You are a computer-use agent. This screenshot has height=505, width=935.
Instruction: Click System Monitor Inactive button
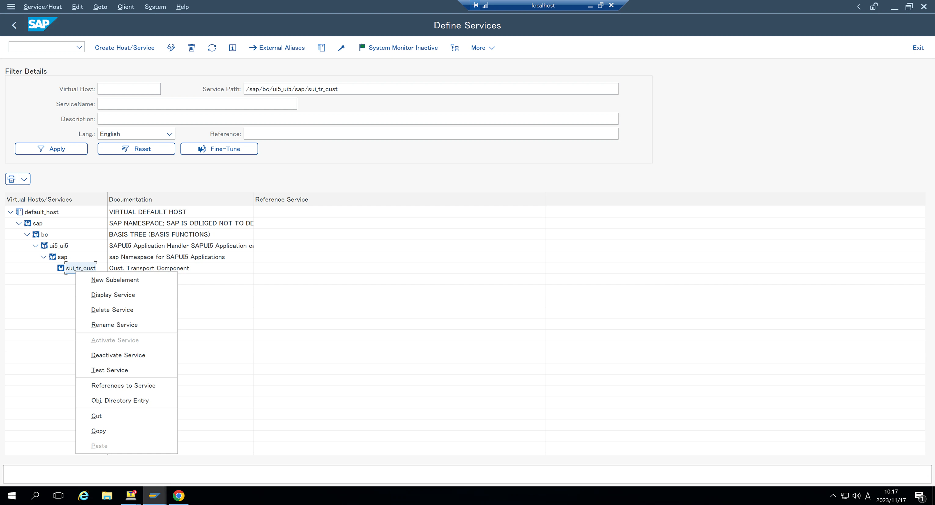398,48
